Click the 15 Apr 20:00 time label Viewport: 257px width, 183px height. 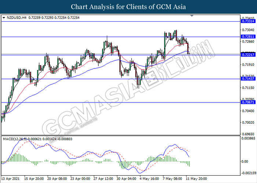34,179
